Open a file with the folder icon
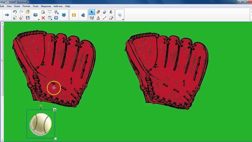 [x=28, y=12]
